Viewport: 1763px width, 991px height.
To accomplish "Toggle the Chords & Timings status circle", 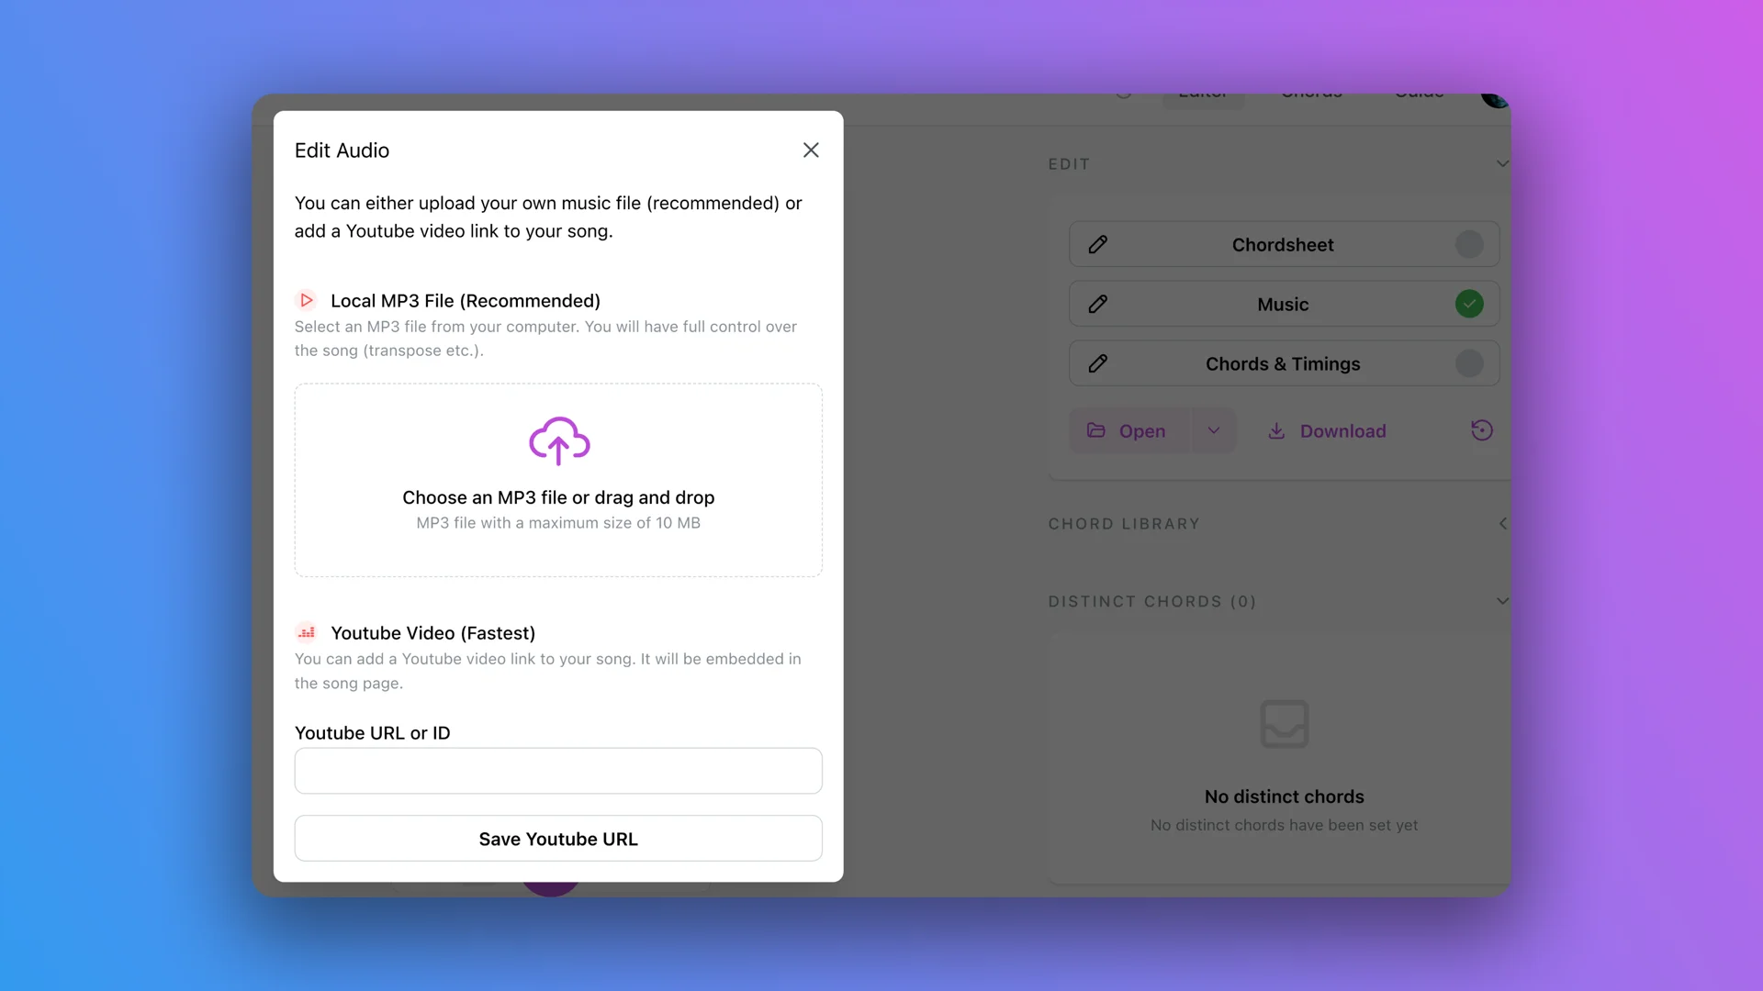I will point(1469,363).
